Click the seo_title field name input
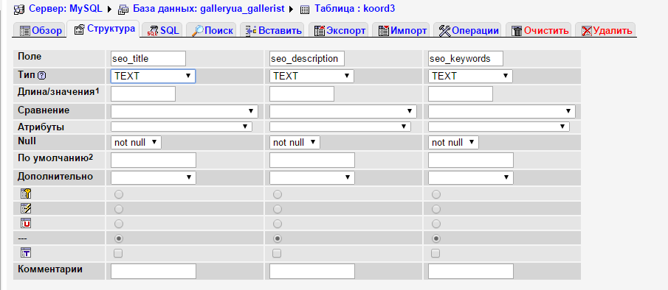Image resolution: width=668 pixels, height=290 pixels. click(x=148, y=59)
